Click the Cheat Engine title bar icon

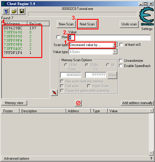4,4
